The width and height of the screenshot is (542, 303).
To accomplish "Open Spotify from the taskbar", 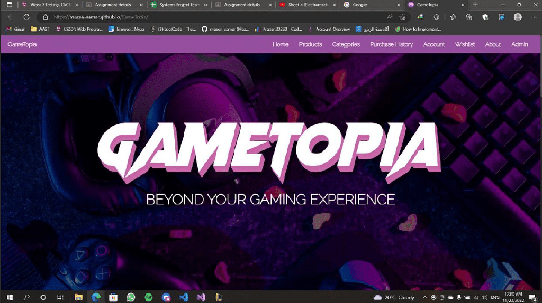I will [149, 297].
